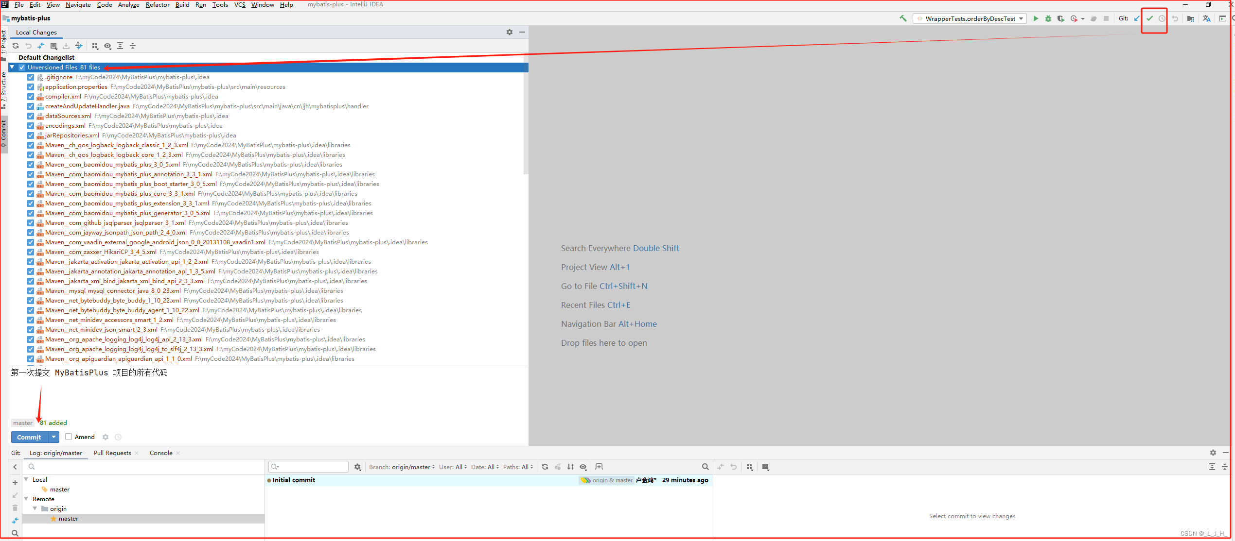This screenshot has height=541, width=1235.
Task: Click Run with Coverage shield icon
Action: [1061, 18]
